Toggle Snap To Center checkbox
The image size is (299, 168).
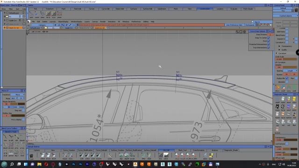269,38
